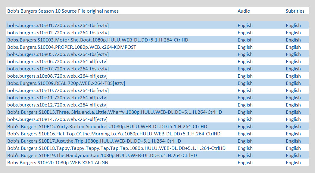Click filename bobs.burgers.s10e11.720p.web.x264-xlf[eztv]
Screen dimensions: 315x173
57,98
